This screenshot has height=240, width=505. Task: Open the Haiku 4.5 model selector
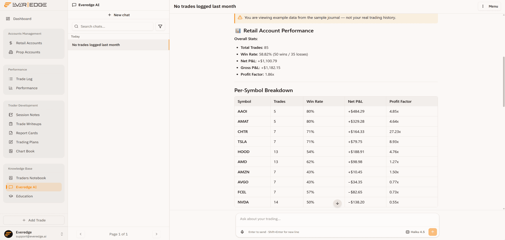click(x=415, y=232)
